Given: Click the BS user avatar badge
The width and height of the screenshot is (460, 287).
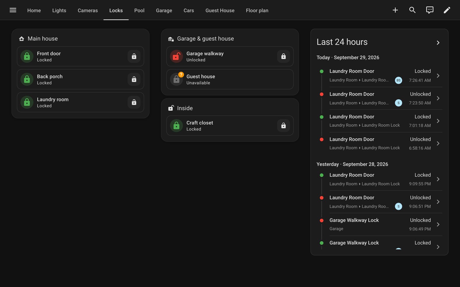Looking at the screenshot, I should [x=398, y=80].
